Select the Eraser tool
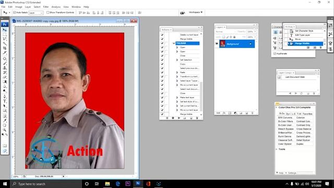 5,77
